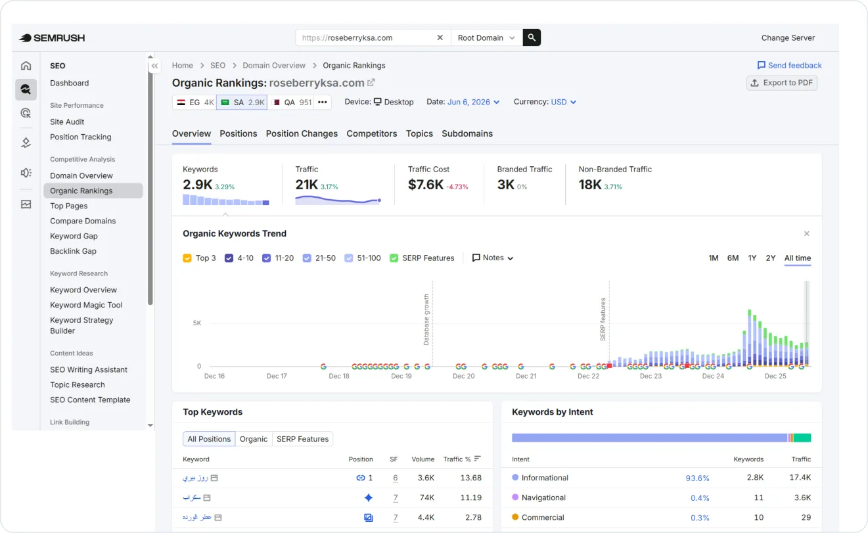Click scroll-down arrow of sidebar
The height and width of the screenshot is (533, 868).
(x=150, y=425)
